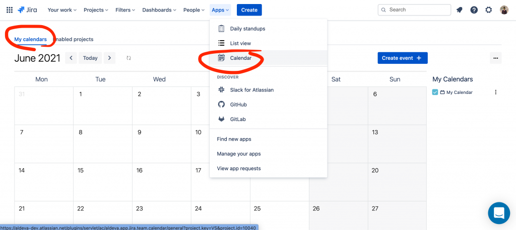Open the chat support bubble

coord(499,213)
